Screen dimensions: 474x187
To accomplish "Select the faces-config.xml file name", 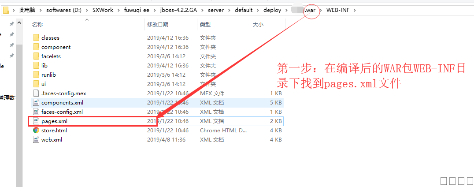I will [x=62, y=112].
